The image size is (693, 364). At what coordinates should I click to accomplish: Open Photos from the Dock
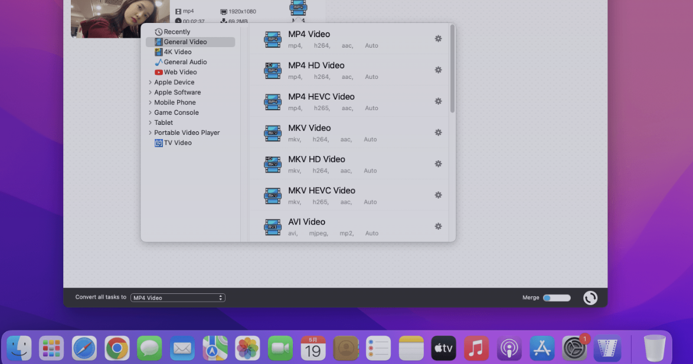(247, 348)
